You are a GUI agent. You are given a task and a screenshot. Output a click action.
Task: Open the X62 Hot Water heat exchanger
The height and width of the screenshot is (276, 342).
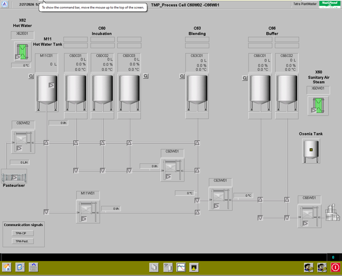pos(22,52)
